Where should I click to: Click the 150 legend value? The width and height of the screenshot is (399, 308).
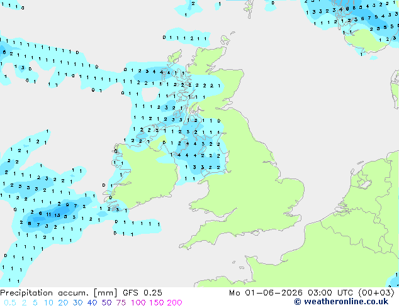click(x=156, y=303)
